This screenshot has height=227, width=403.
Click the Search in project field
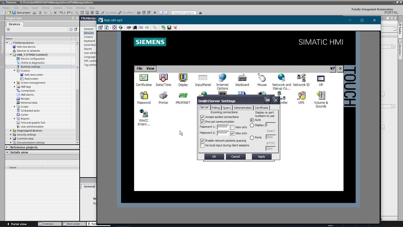[x=184, y=13]
